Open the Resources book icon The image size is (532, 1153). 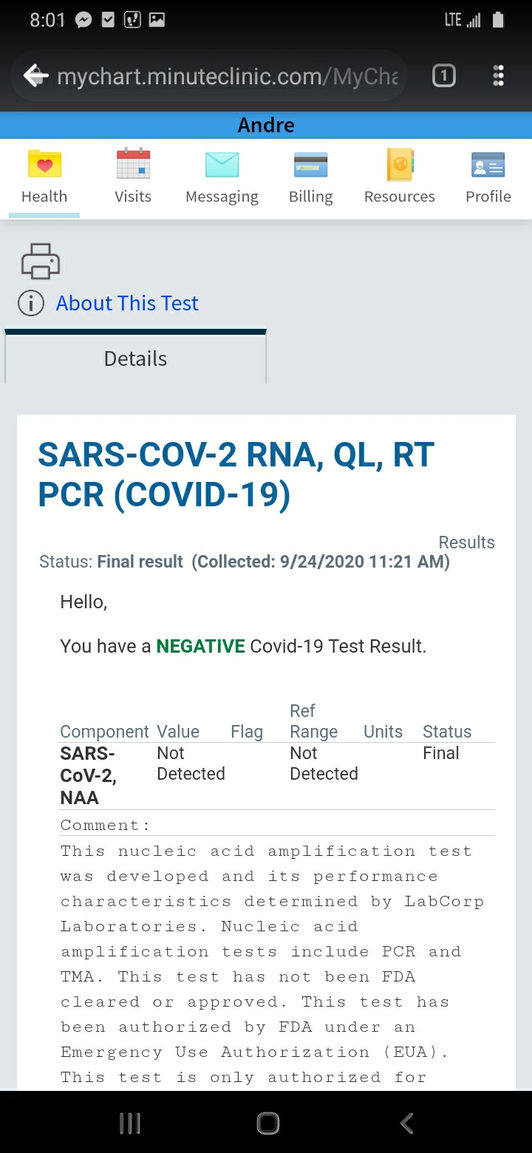400,164
